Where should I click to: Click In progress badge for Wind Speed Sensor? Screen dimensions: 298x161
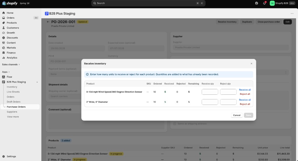pos(116,154)
